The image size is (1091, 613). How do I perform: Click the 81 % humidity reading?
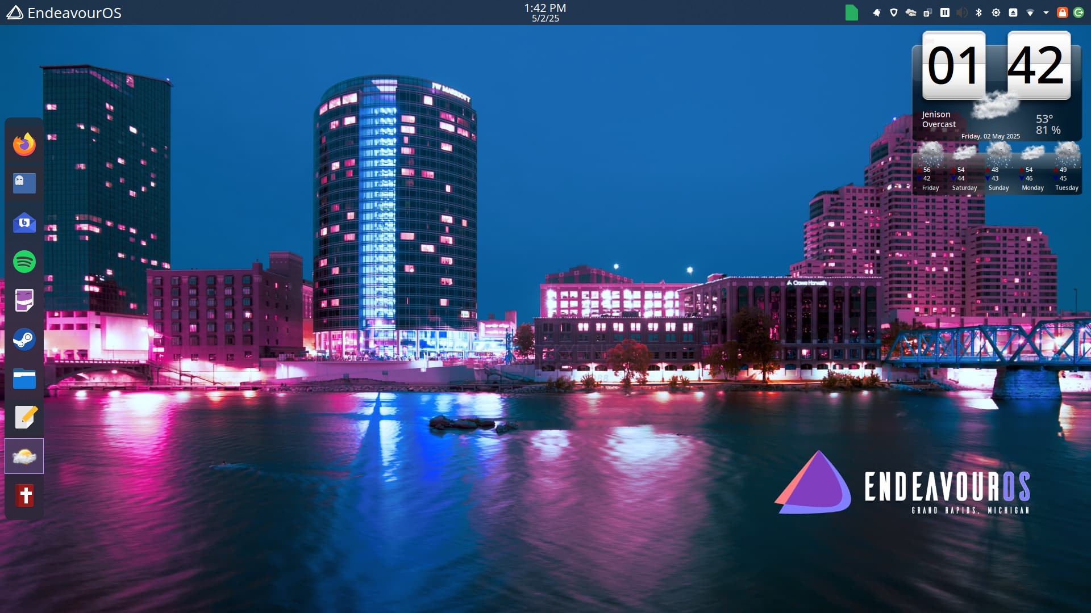coord(1048,130)
